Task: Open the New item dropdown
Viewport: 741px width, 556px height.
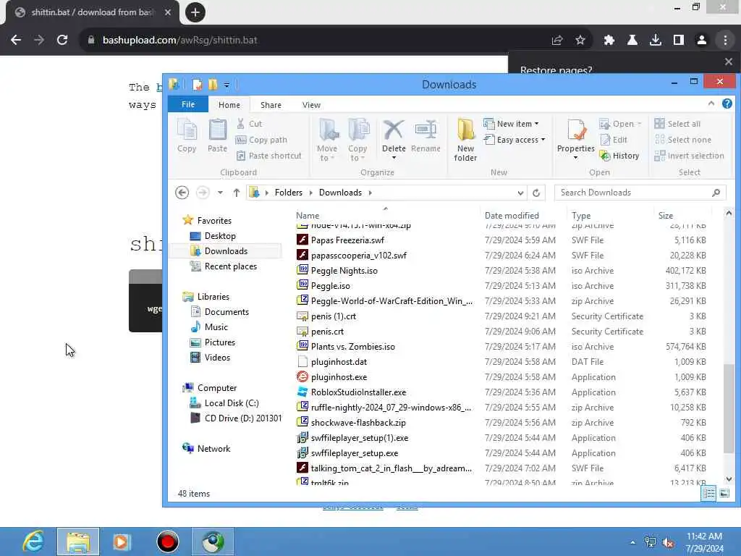Action: tap(512, 124)
